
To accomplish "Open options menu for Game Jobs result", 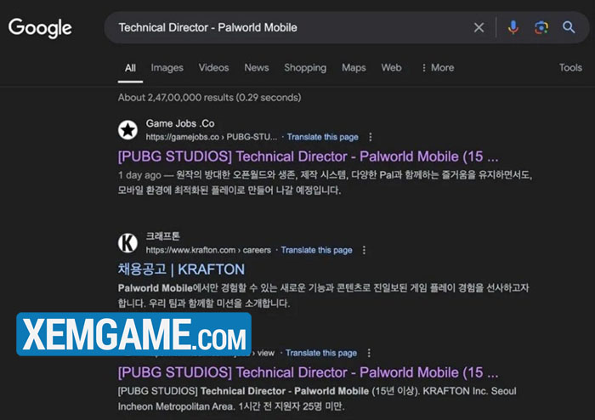I will coord(371,137).
